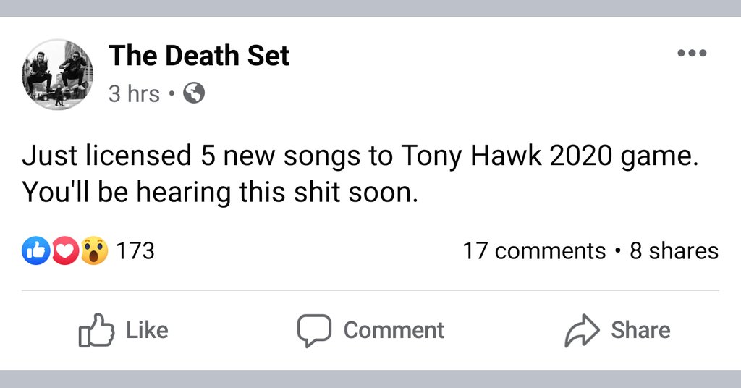View the 8 shares link
The height and width of the screenshot is (388, 741).
pos(674,251)
